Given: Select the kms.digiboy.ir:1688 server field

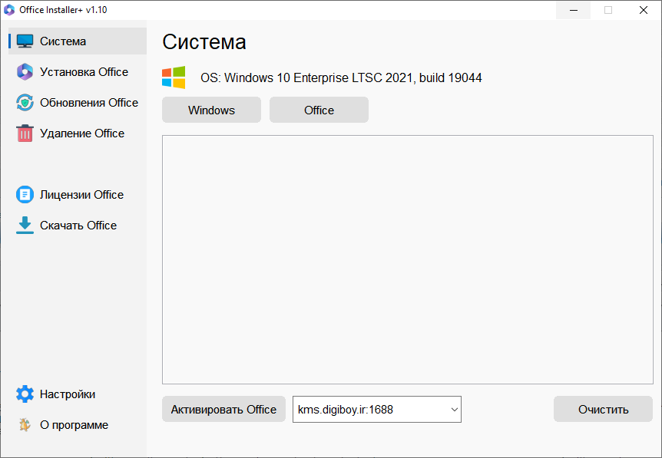Looking at the screenshot, I should tap(369, 410).
